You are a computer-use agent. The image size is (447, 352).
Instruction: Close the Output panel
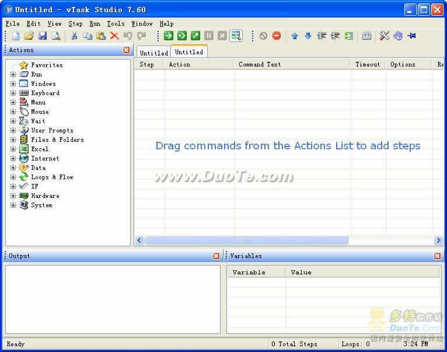(216, 256)
